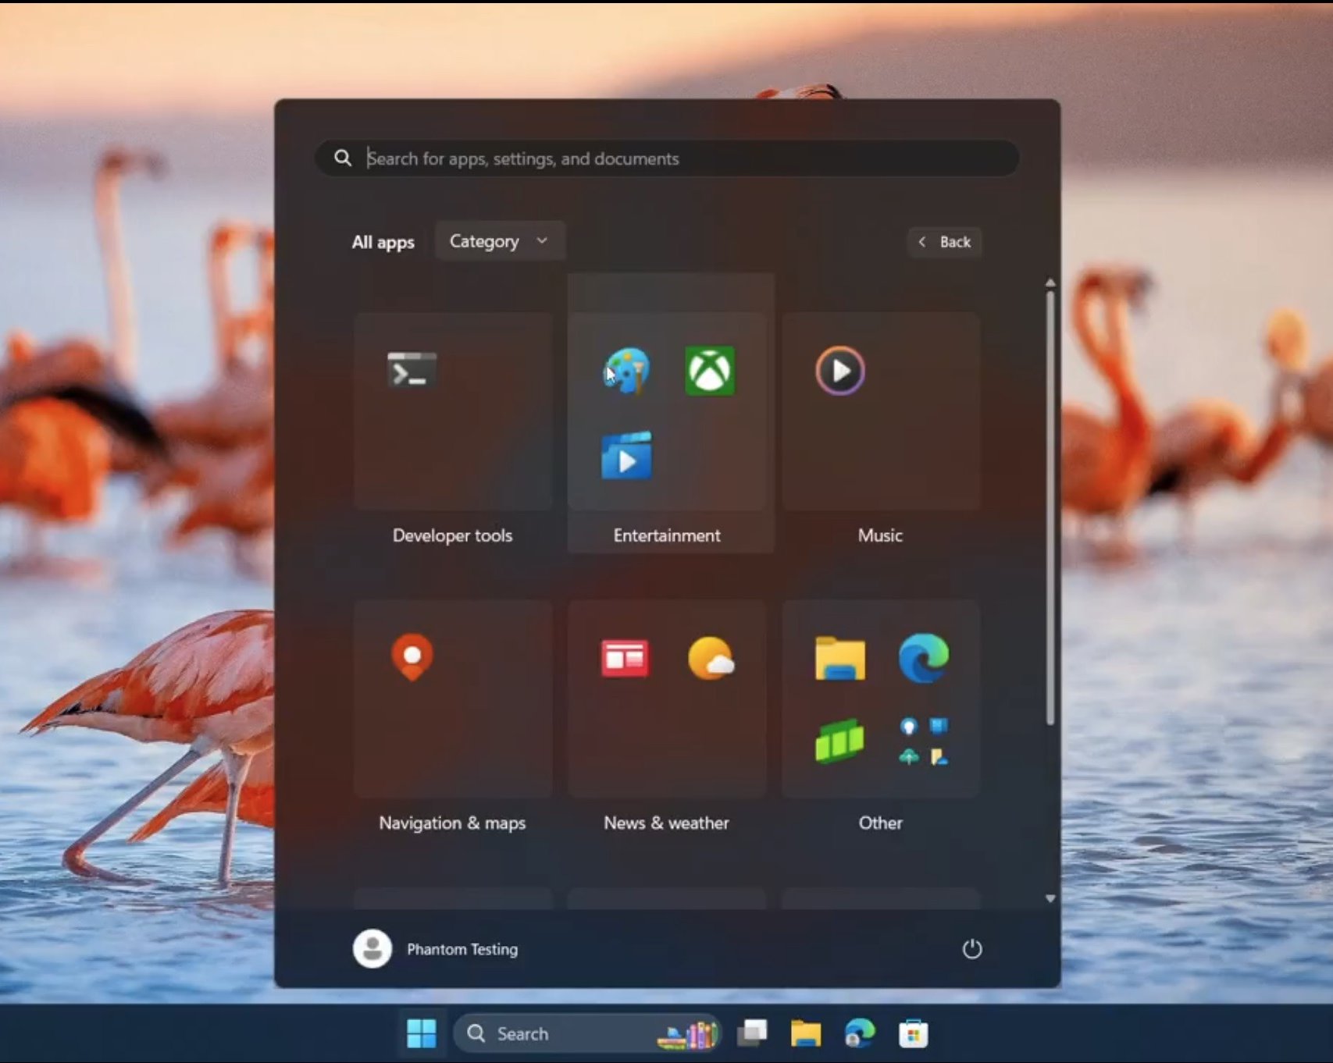Click the Entertainment category label
Screen dimensions: 1333x1063
tap(667, 535)
